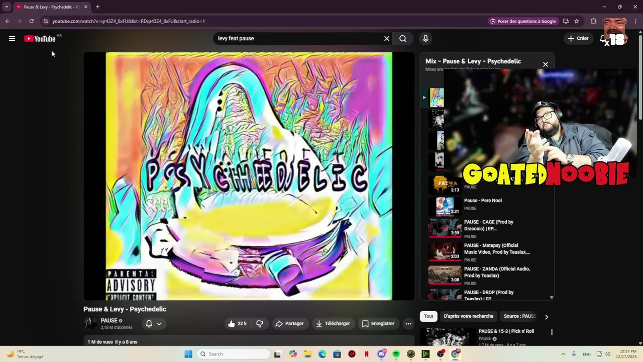Open Microsoft Edge from the taskbar
Image resolution: width=643 pixels, height=362 pixels.
pos(322,354)
